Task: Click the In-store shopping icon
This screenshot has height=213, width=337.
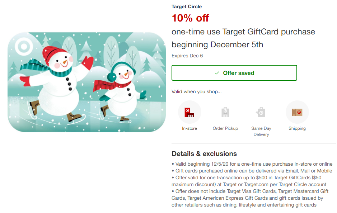Action: click(x=189, y=112)
